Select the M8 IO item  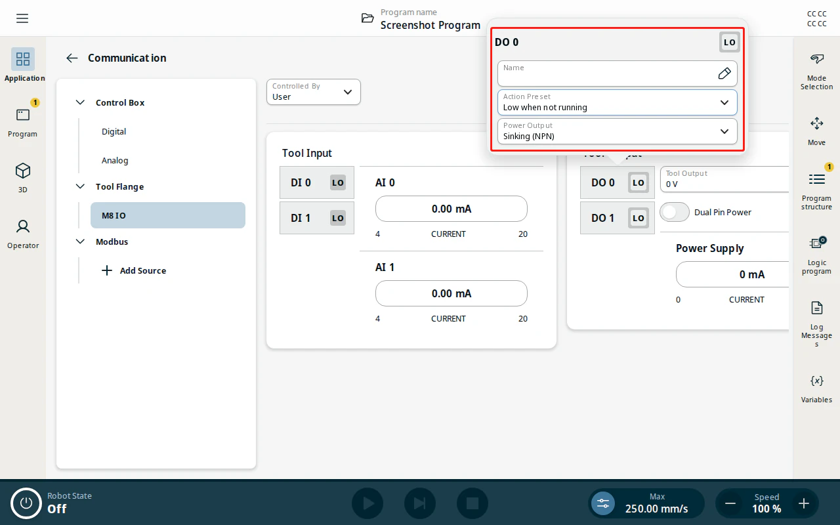pyautogui.click(x=168, y=215)
